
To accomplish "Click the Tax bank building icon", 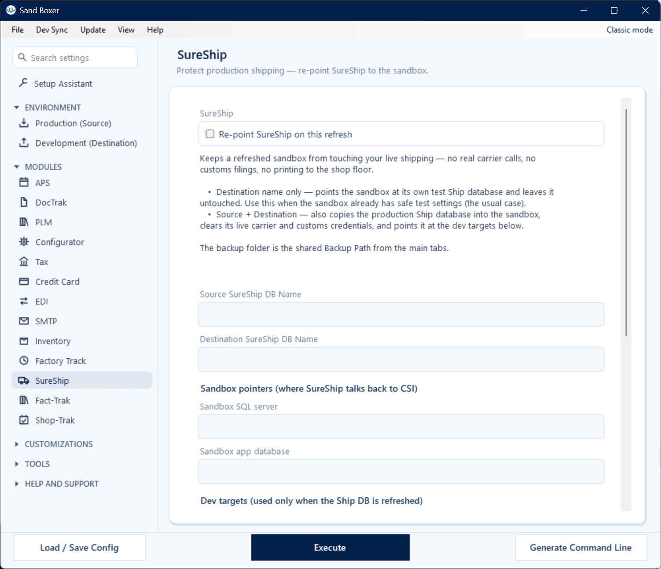I will click(x=24, y=261).
